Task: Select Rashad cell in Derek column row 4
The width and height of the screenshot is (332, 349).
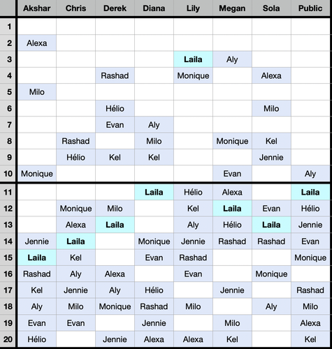Action: [115, 75]
